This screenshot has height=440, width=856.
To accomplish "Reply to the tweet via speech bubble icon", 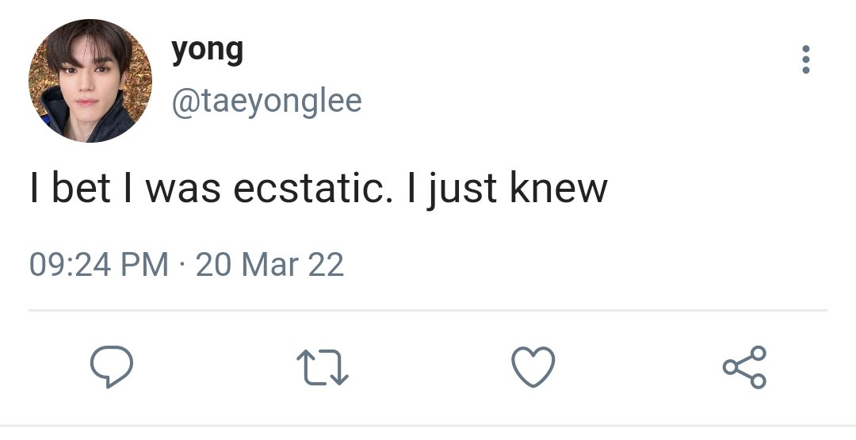I will [112, 367].
